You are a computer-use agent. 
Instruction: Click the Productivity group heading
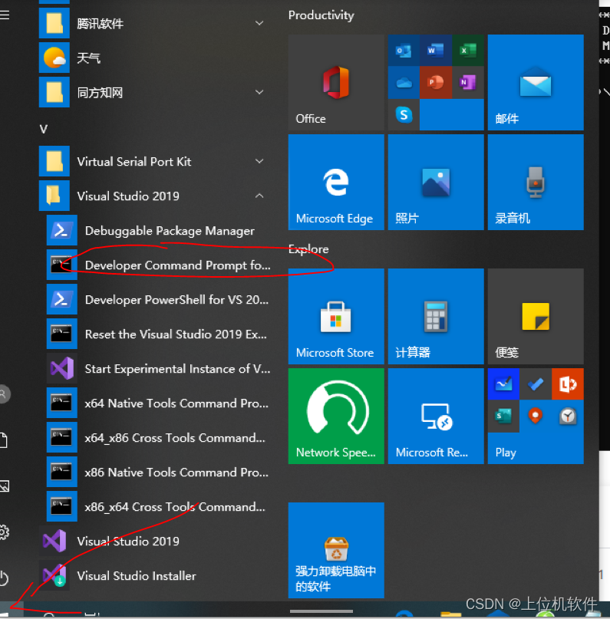point(321,15)
